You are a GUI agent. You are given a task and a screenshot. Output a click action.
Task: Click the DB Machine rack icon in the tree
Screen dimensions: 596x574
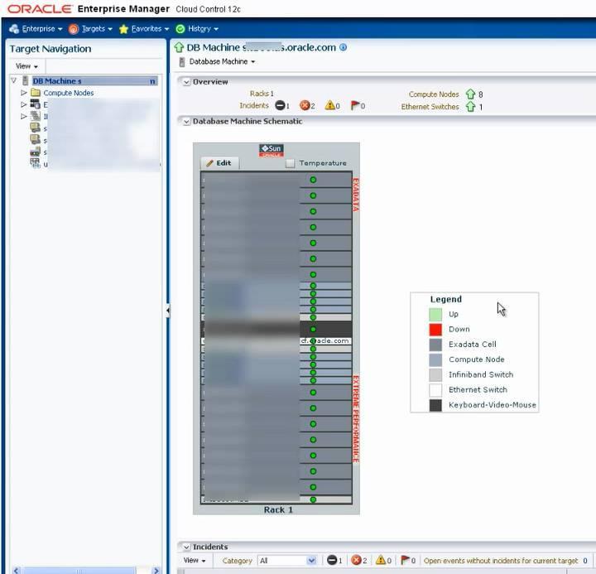coord(25,80)
